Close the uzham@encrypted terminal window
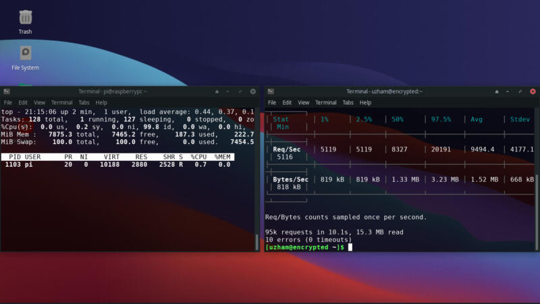540x304 pixels. [x=533, y=91]
